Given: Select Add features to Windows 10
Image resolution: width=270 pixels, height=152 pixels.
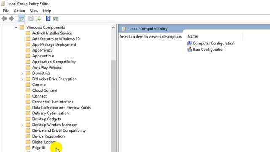Looking at the screenshot, I should (56, 39).
